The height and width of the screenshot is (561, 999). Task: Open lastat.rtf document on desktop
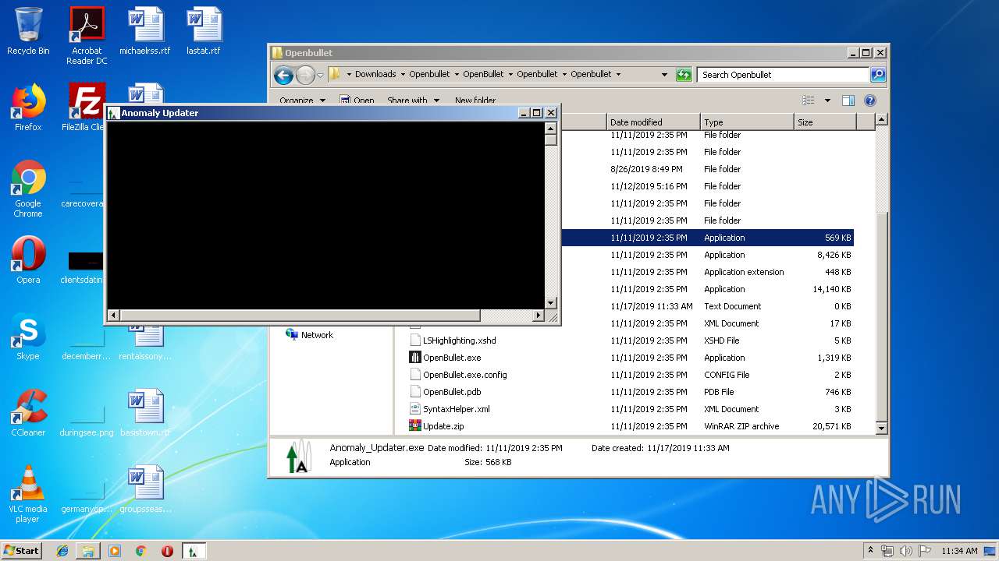[204, 31]
